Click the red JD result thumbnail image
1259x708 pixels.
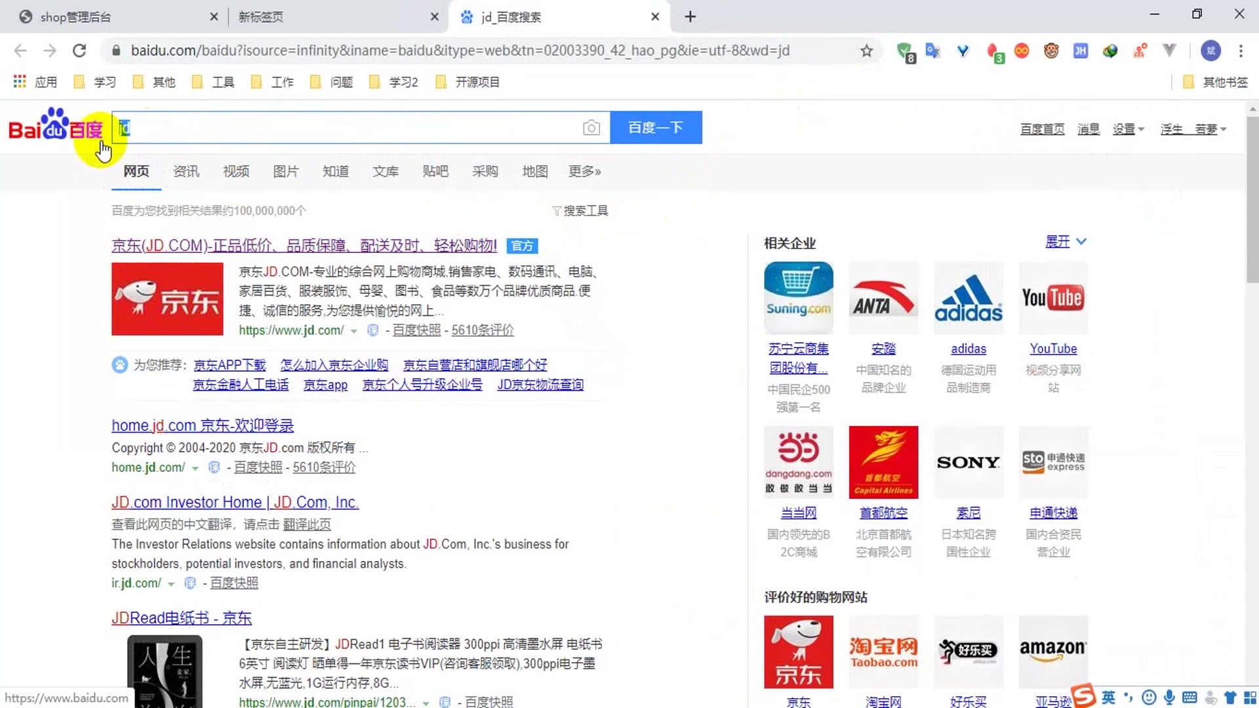(x=167, y=299)
